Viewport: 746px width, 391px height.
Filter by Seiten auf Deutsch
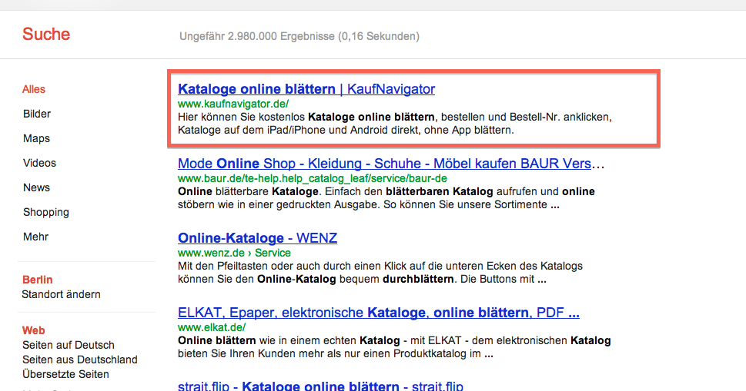[69, 345]
